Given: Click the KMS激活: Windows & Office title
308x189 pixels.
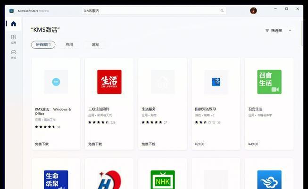Looking at the screenshot, I should 53,112.
